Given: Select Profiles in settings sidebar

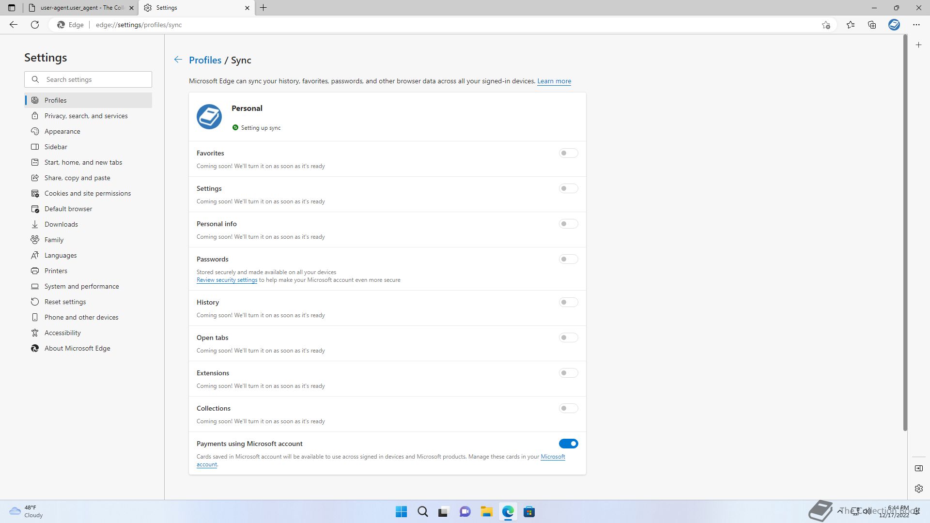Looking at the screenshot, I should tap(88, 100).
